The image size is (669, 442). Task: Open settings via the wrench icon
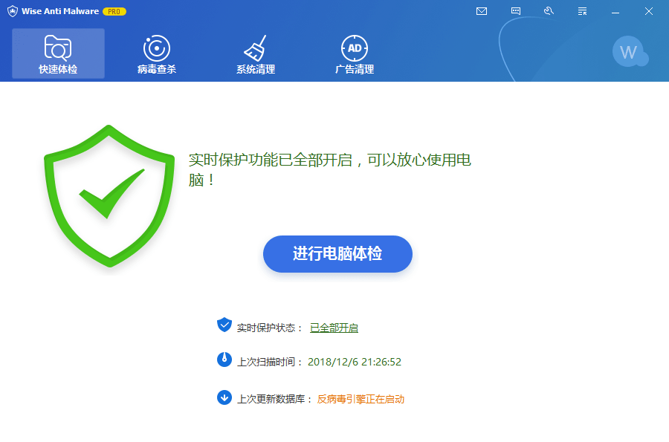pyautogui.click(x=549, y=11)
